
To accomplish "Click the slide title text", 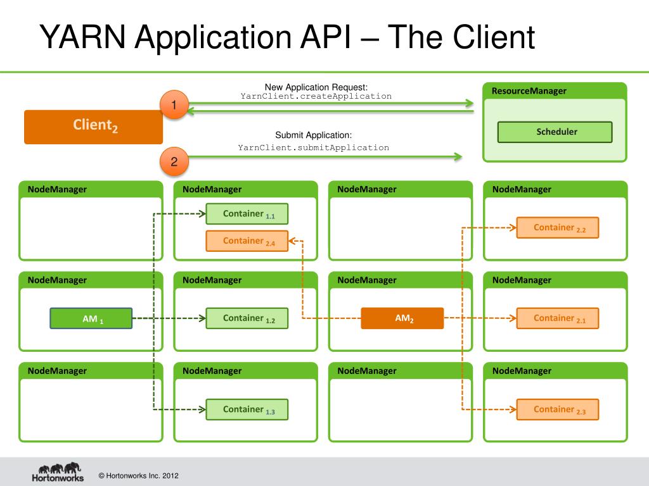I will [x=287, y=37].
